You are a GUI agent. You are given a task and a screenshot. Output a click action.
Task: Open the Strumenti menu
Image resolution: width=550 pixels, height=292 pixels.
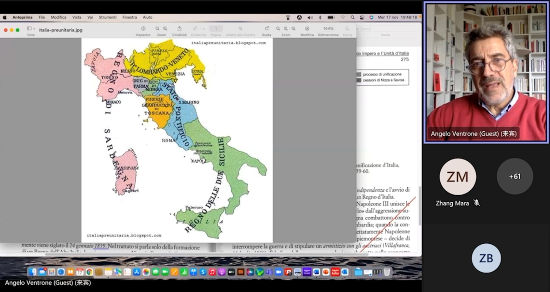point(108,17)
